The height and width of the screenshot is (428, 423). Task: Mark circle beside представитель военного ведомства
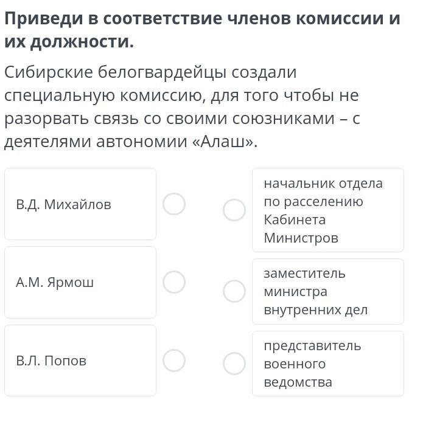(234, 364)
